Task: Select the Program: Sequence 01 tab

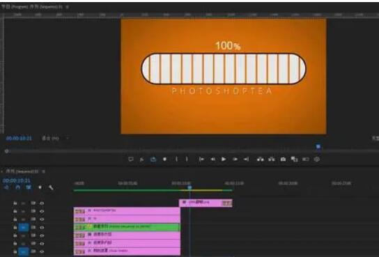Action: point(32,7)
